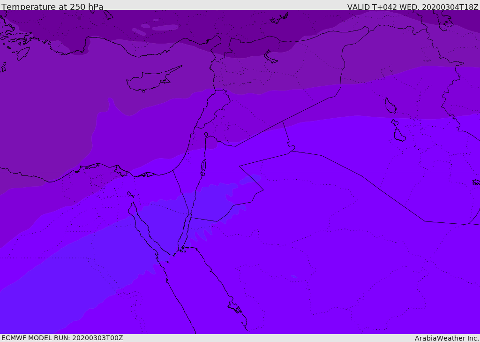This screenshot has height=342, width=480.
Task: Click the 'Temperature at 250 hPa' title
Action: click(52, 7)
